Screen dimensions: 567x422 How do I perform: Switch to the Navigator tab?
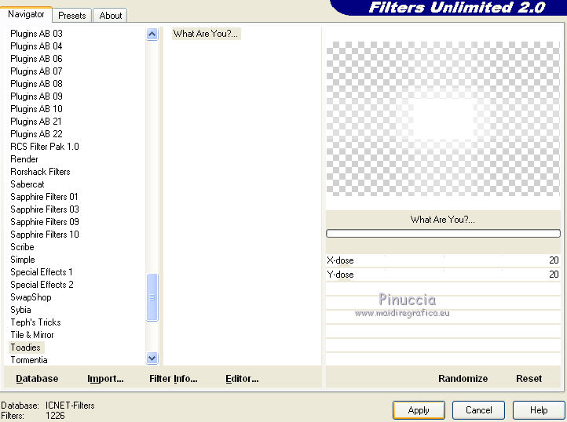click(26, 14)
